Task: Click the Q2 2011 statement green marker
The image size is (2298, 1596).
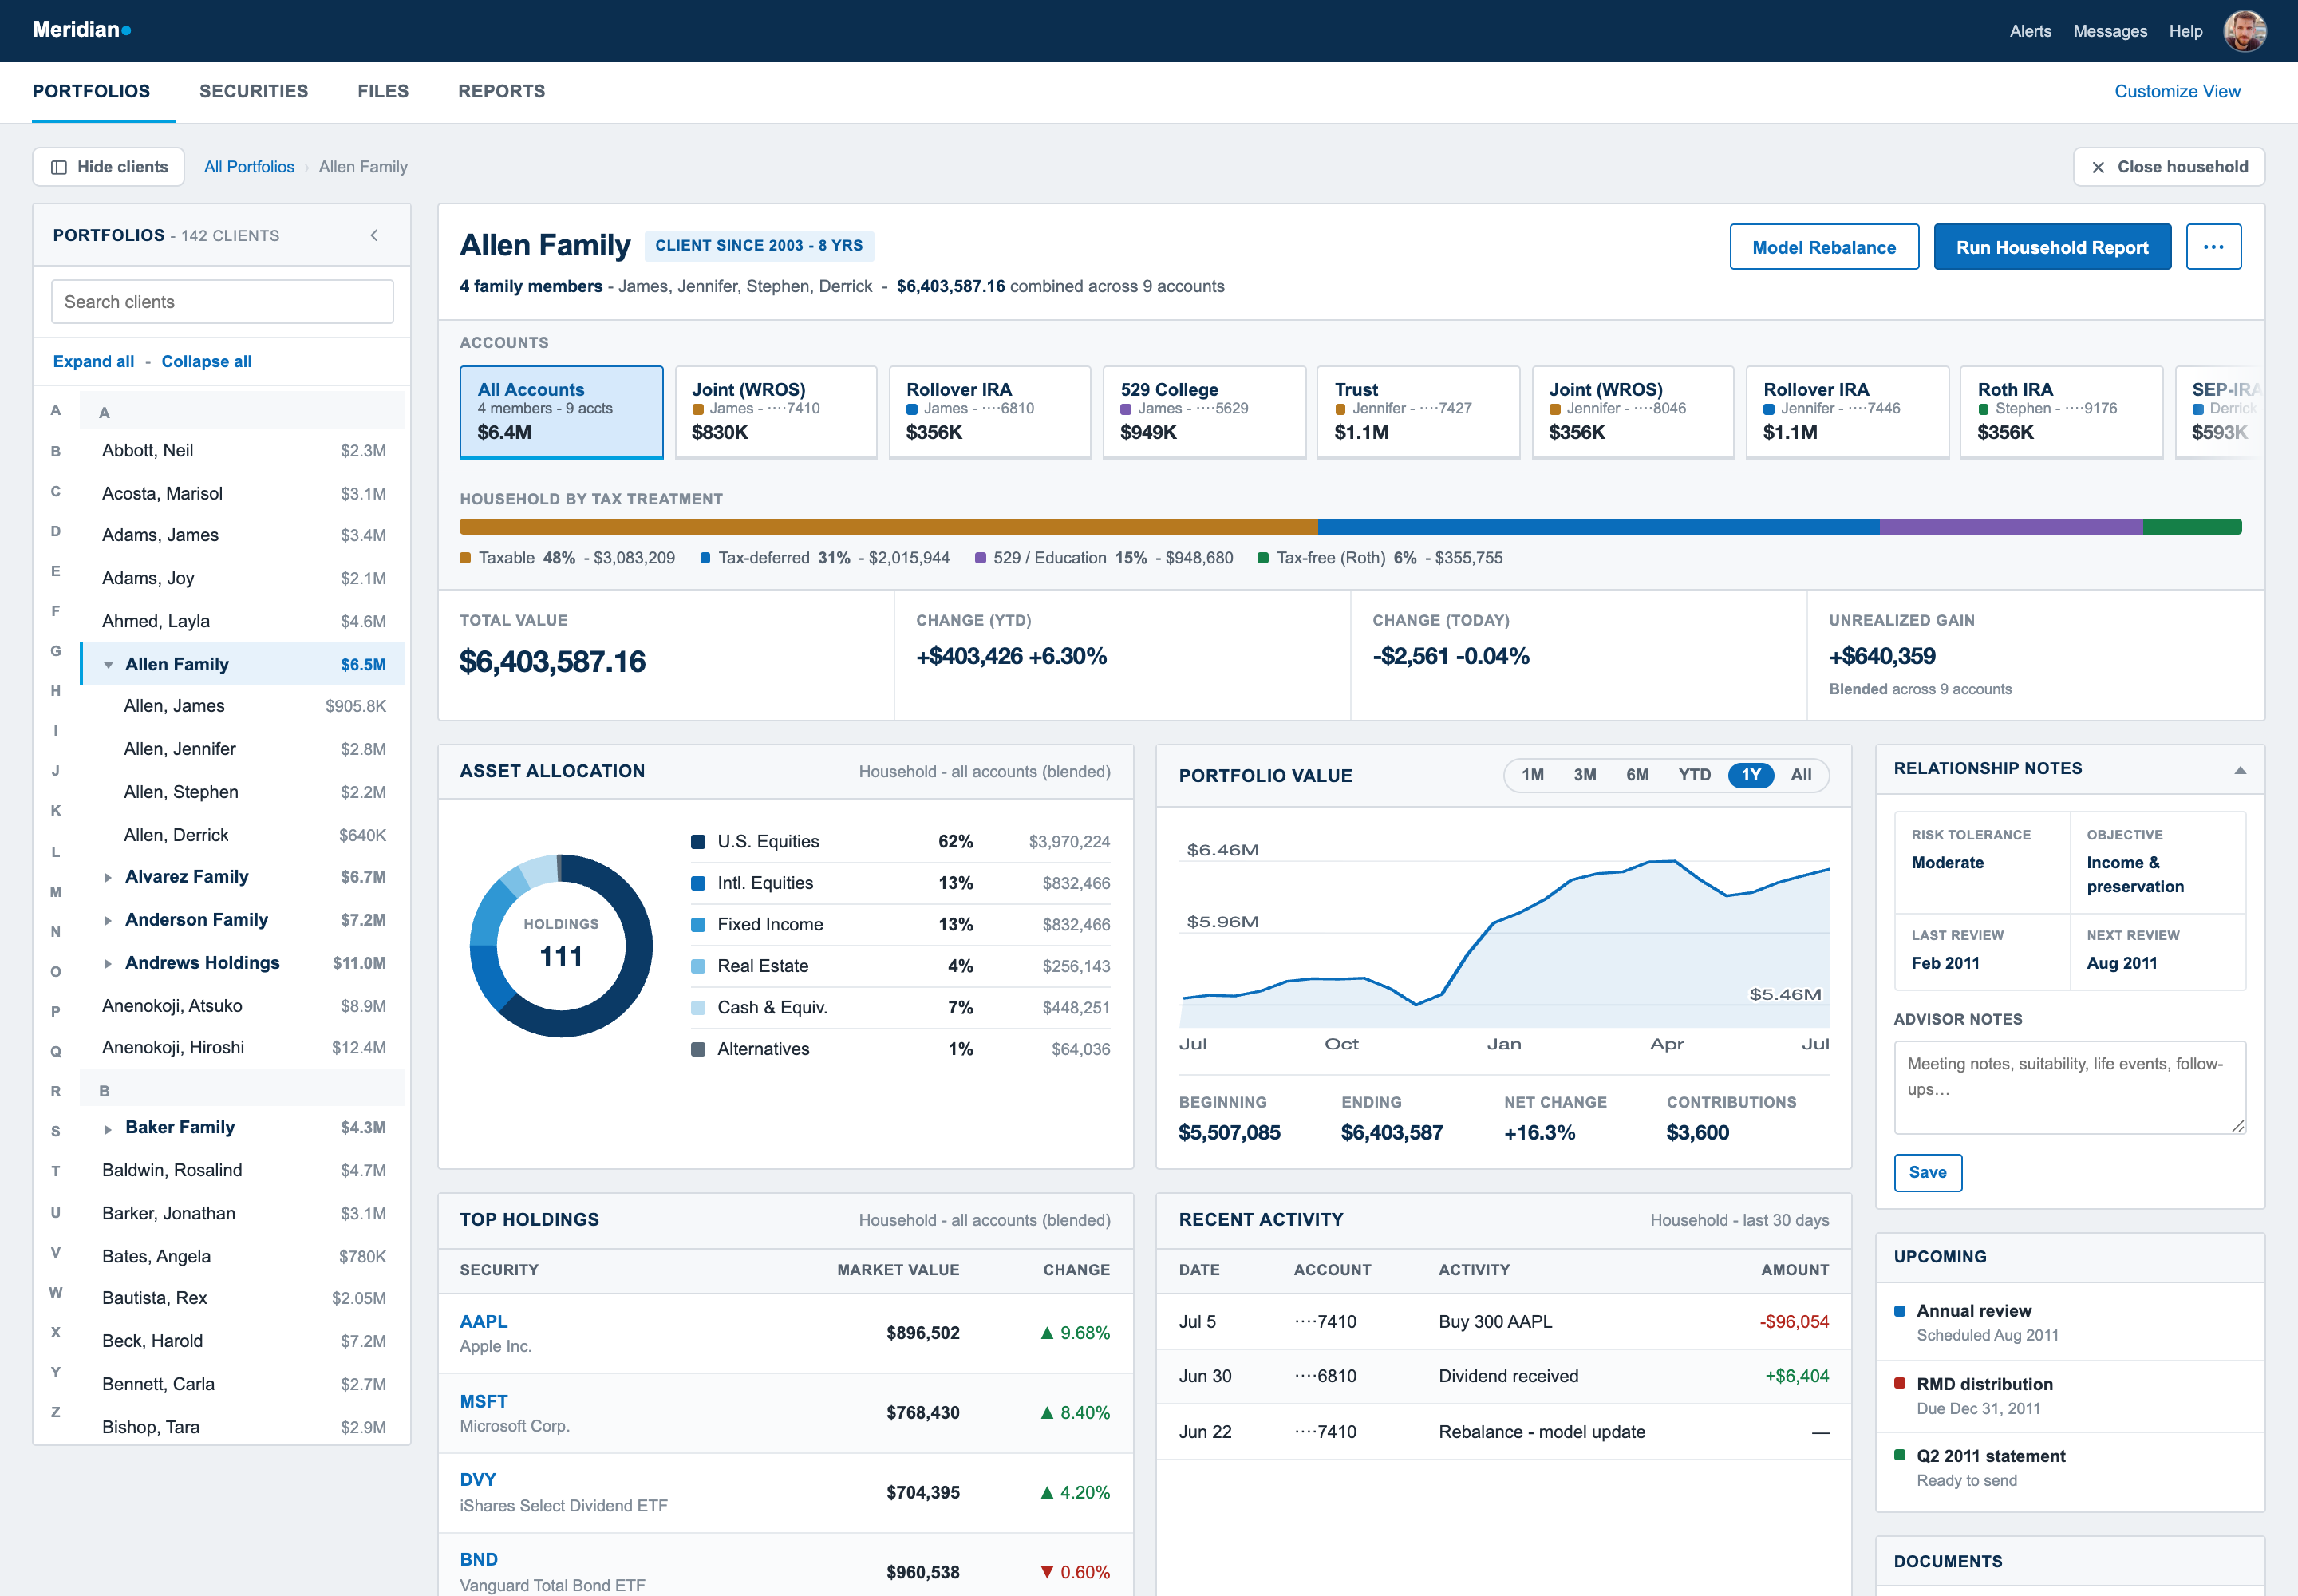Action: pos(1899,1456)
